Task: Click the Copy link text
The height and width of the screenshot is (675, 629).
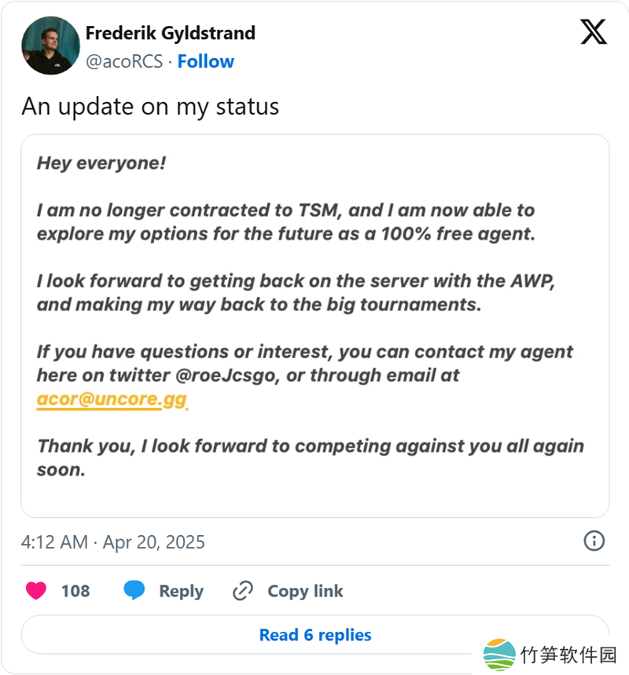Action: pos(305,591)
